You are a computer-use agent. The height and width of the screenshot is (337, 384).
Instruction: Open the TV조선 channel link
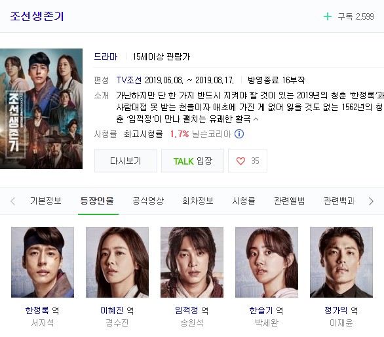[129, 80]
